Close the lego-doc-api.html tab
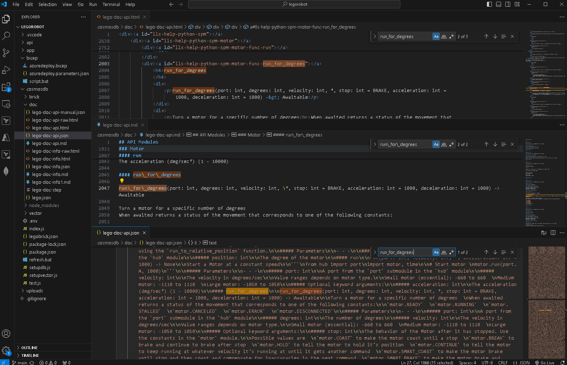The height and width of the screenshot is (365, 567). tap(145, 17)
